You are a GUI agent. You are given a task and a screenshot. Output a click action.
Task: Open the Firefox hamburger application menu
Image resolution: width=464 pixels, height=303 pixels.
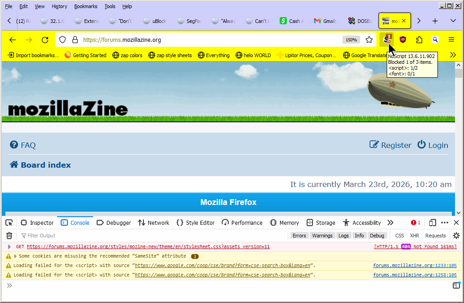click(451, 40)
